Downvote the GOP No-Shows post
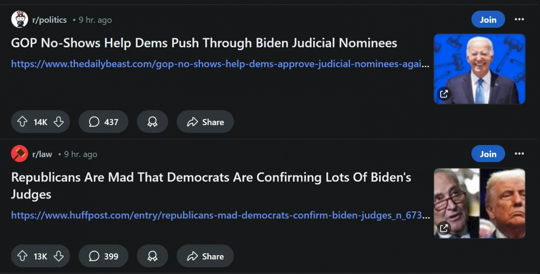Screen dimensions: 540x274 pos(59,122)
